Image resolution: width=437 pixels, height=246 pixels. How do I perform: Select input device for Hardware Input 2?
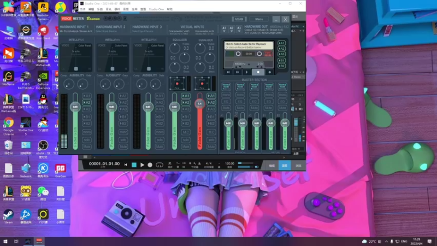(x=106, y=31)
